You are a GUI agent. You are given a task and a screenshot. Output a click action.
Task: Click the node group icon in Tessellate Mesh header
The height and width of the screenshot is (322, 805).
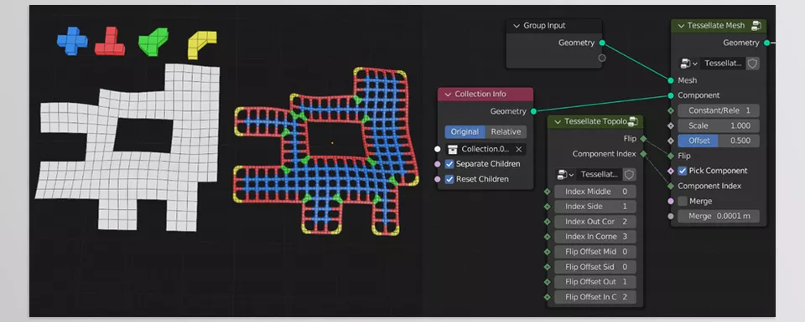[756, 26]
